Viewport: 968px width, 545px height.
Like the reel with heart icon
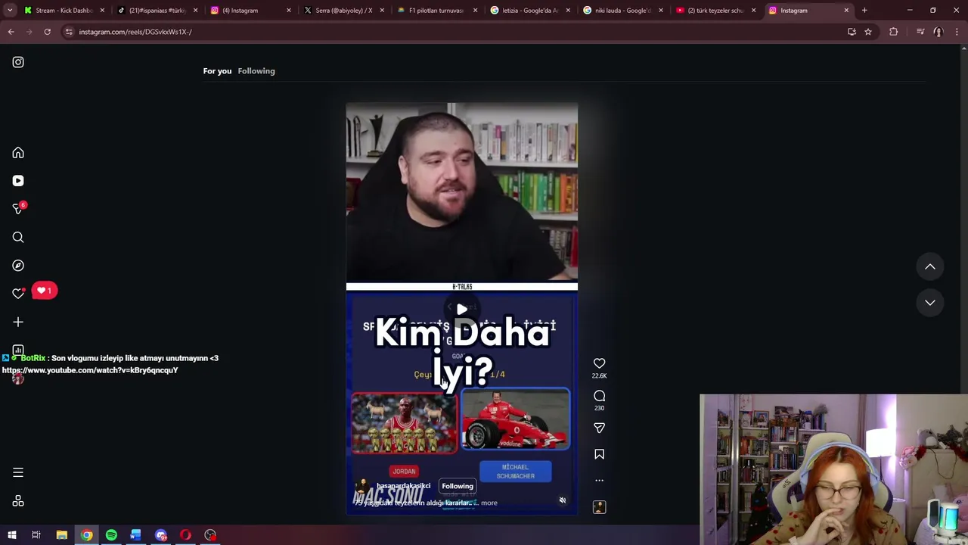[x=599, y=363]
